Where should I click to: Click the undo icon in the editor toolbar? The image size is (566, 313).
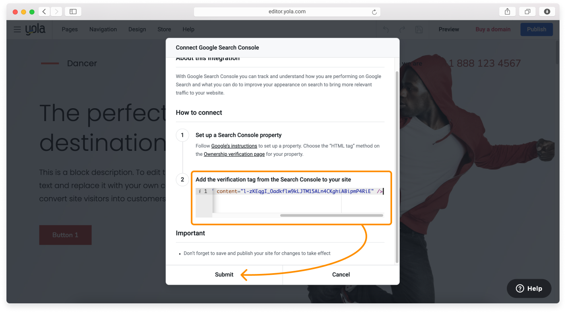click(385, 29)
